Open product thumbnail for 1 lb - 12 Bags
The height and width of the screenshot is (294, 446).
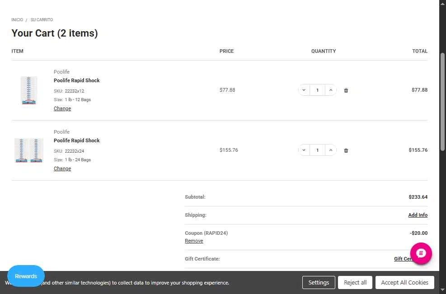click(x=29, y=90)
